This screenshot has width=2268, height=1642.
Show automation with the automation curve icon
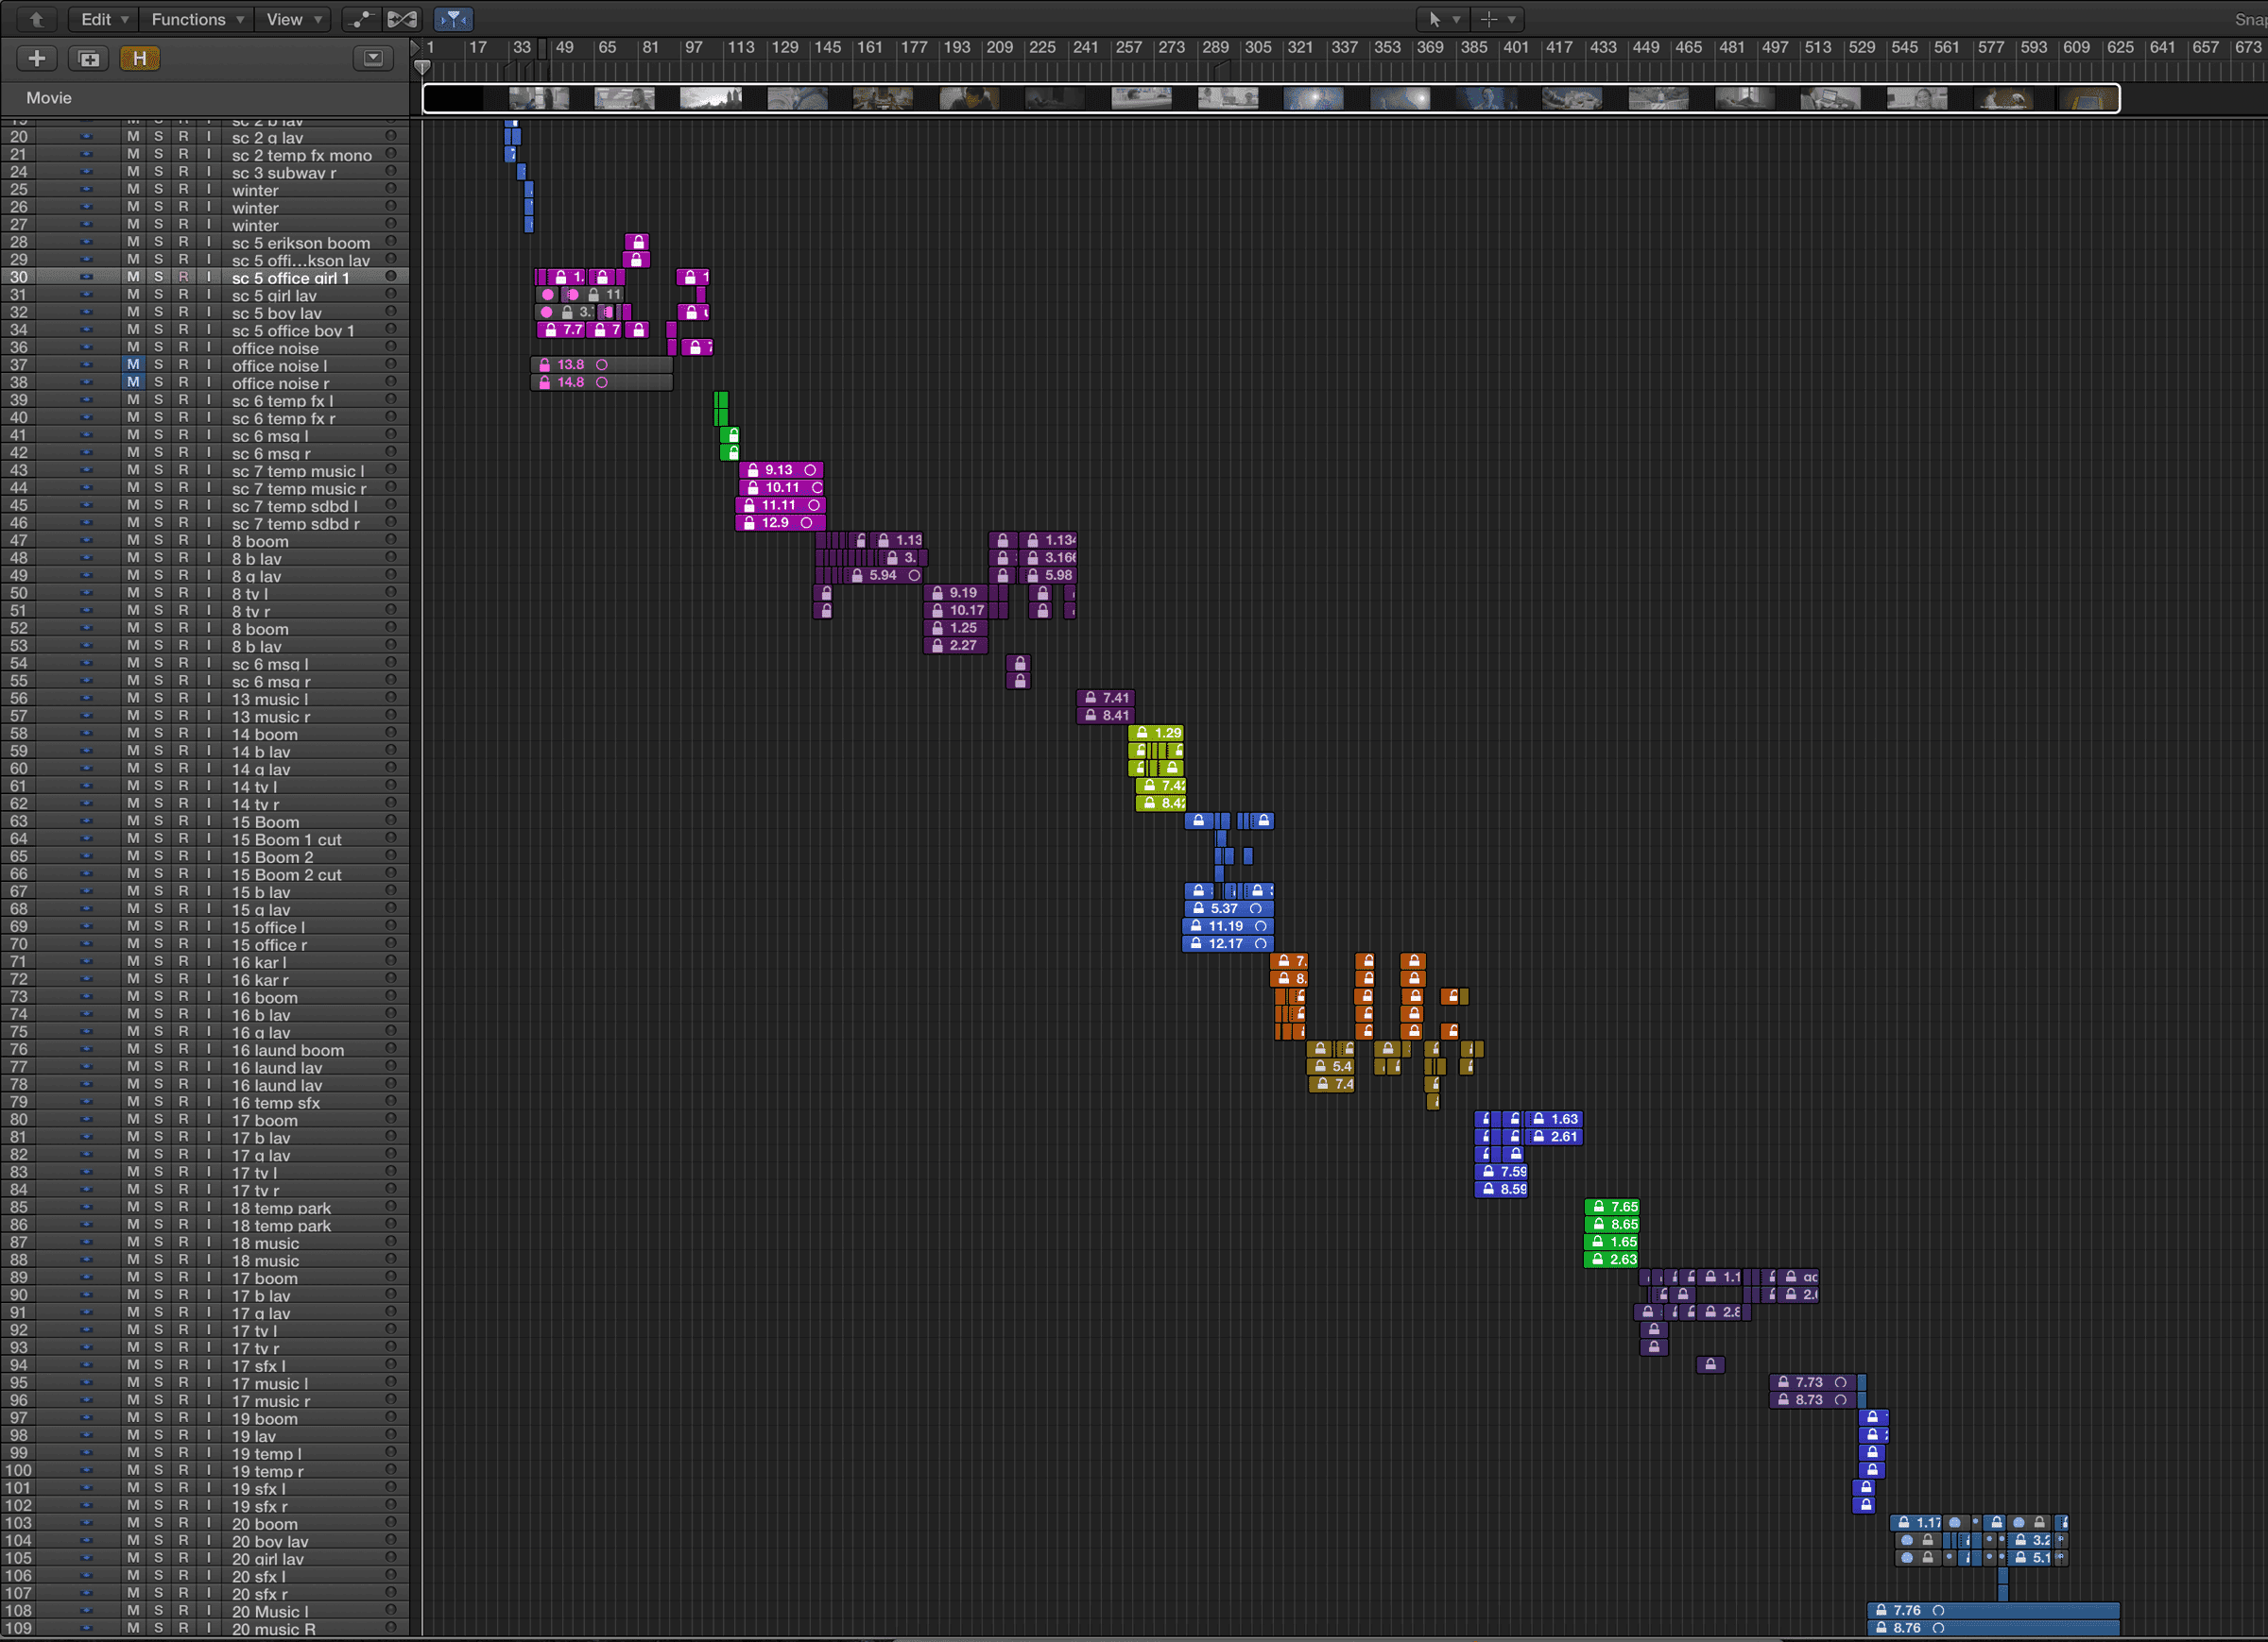point(359,19)
